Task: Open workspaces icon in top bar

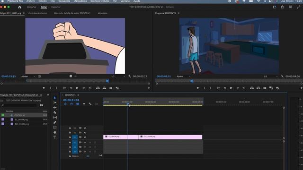Action: click(x=275, y=7)
